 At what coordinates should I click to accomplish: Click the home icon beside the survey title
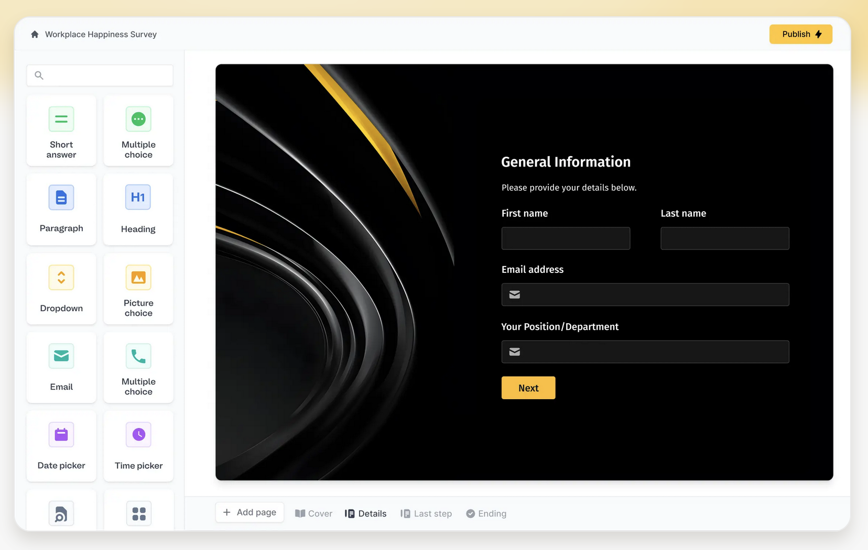pyautogui.click(x=34, y=34)
